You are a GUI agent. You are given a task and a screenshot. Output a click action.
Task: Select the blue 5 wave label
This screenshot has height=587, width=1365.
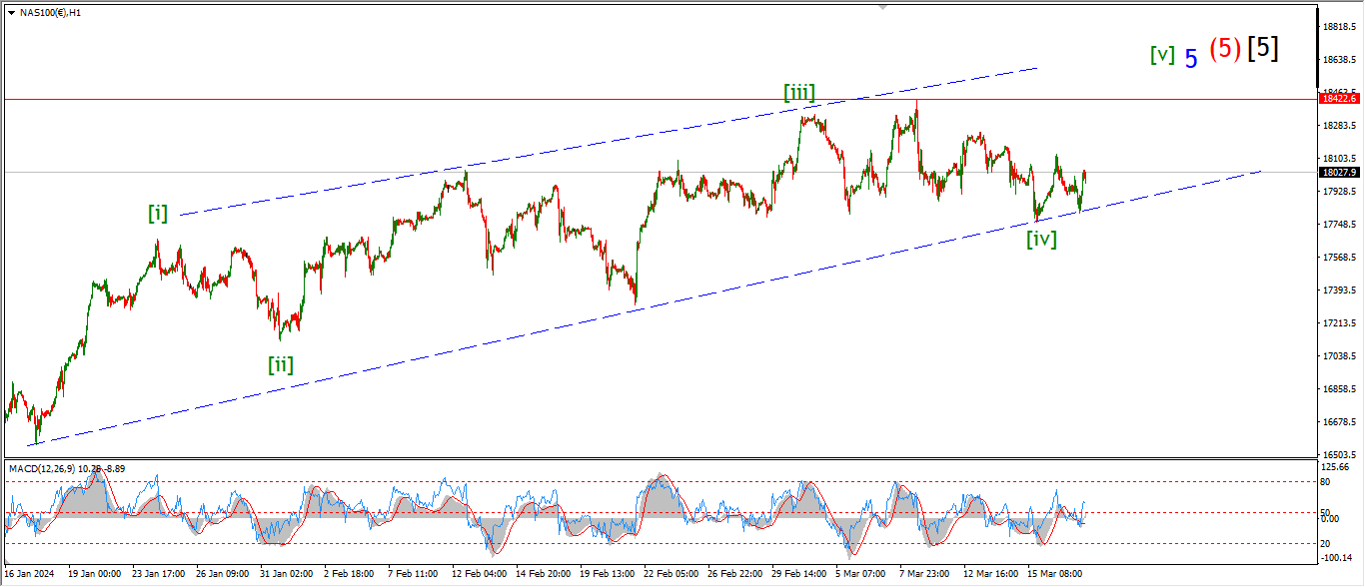pos(1191,59)
